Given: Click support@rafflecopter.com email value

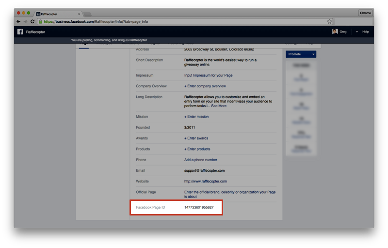Looking at the screenshot, I should coord(204,170).
